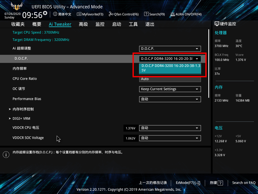The height and width of the screenshot is (194, 258).
Task: Click the info icon in help area
Action: [x=6, y=155]
